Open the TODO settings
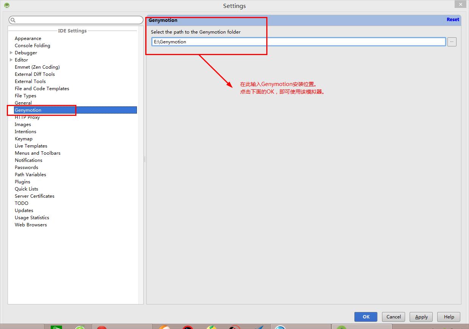The width and height of the screenshot is (469, 329). [22, 203]
